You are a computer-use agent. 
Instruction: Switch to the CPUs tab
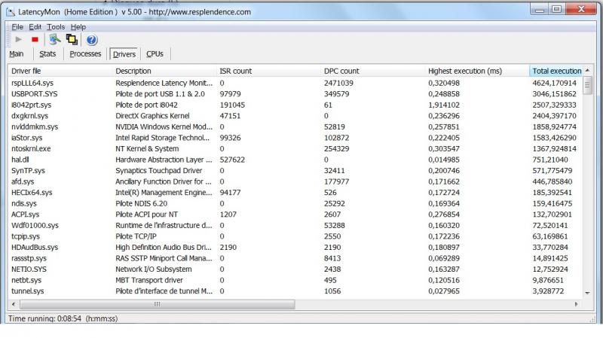(155, 53)
